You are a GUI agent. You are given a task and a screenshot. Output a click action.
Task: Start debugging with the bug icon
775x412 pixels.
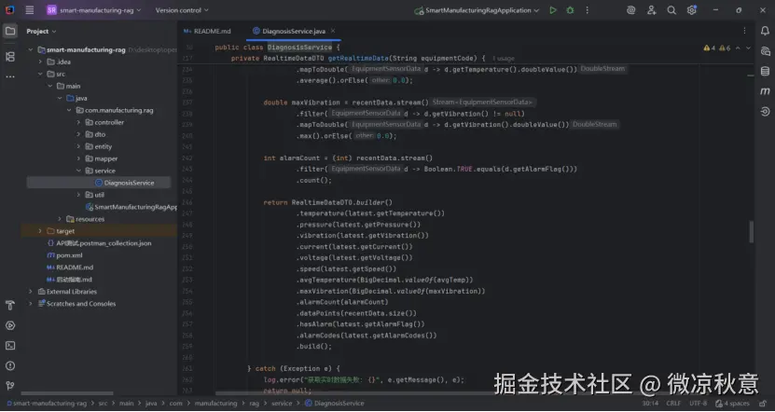[570, 10]
